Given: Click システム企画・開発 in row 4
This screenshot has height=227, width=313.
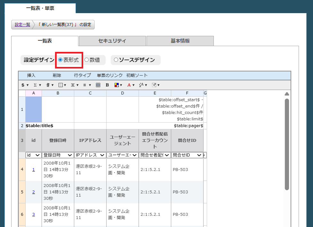Looking at the screenshot, I should 119,169.
